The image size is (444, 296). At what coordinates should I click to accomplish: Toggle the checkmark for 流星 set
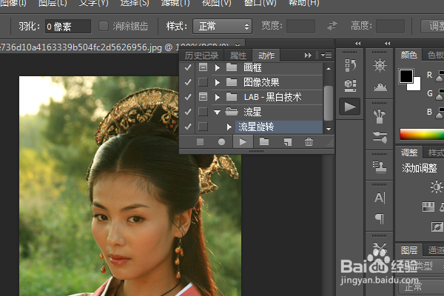pyautogui.click(x=188, y=112)
